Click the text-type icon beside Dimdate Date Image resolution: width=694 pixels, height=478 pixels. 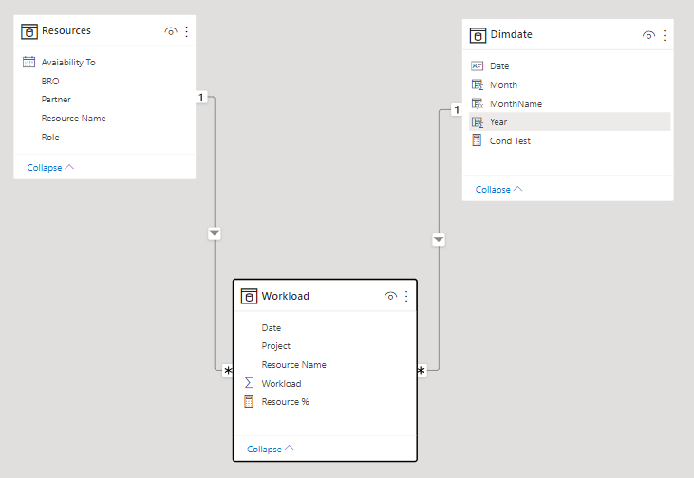point(477,65)
